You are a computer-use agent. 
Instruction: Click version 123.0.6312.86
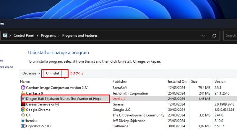224,110
